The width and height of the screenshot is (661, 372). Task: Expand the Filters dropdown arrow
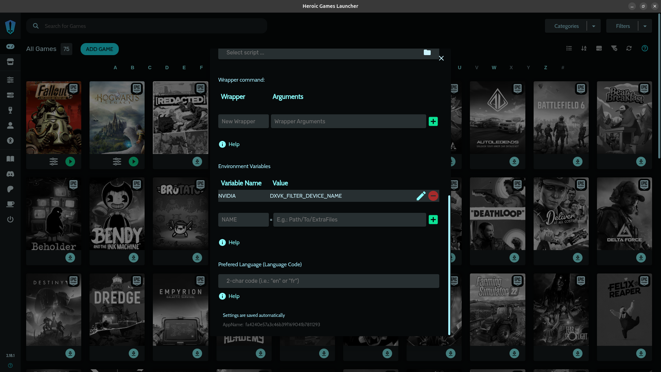(x=645, y=26)
